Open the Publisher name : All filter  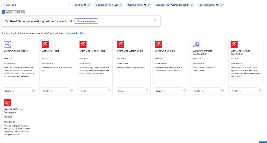[x=209, y=5]
